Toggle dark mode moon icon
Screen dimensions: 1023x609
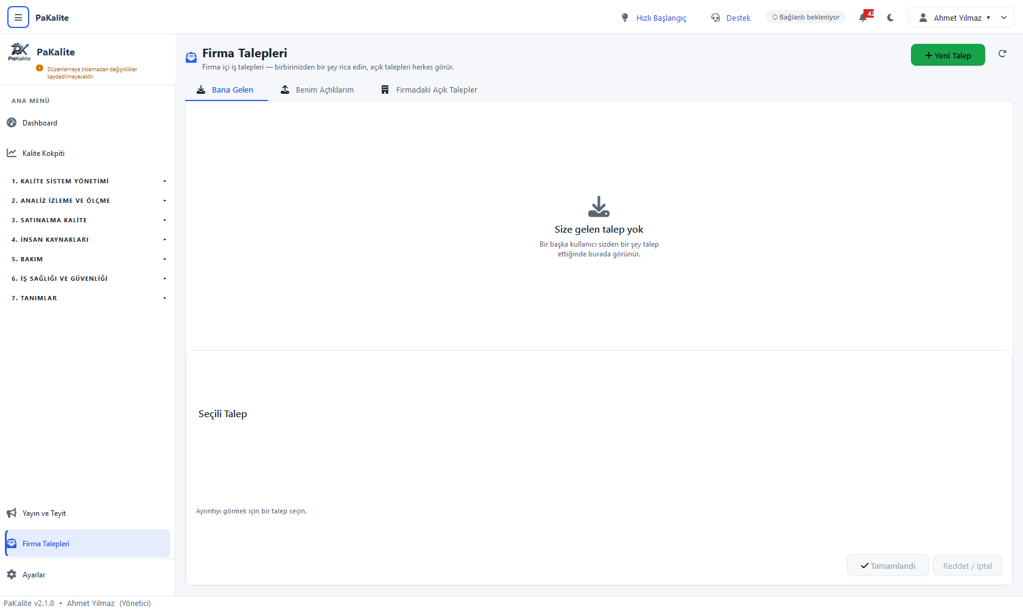point(890,18)
